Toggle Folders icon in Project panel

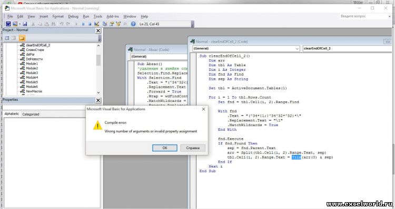point(22,38)
